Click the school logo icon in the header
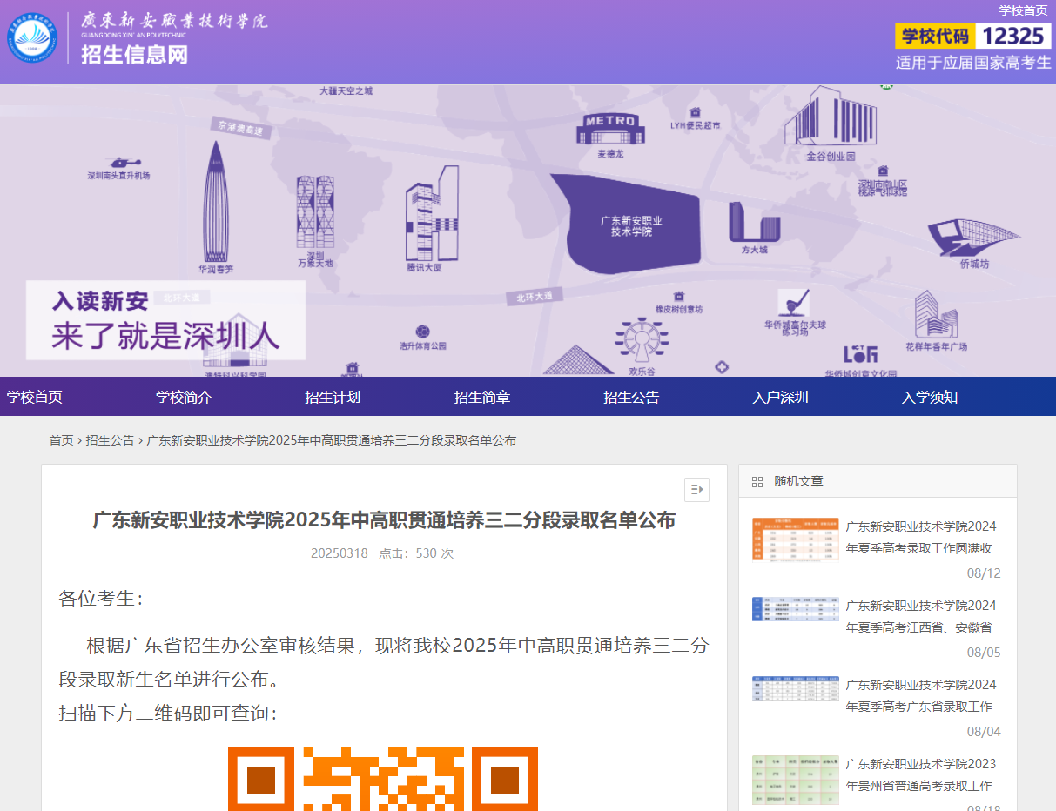This screenshot has height=811, width=1056. click(33, 40)
